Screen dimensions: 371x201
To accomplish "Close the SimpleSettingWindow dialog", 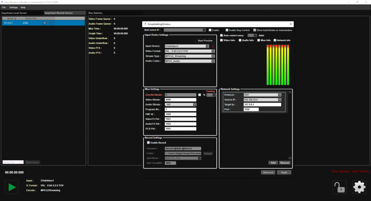I will coord(291,24).
